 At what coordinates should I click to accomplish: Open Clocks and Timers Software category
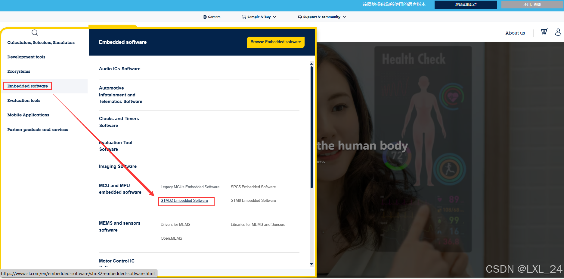point(119,122)
